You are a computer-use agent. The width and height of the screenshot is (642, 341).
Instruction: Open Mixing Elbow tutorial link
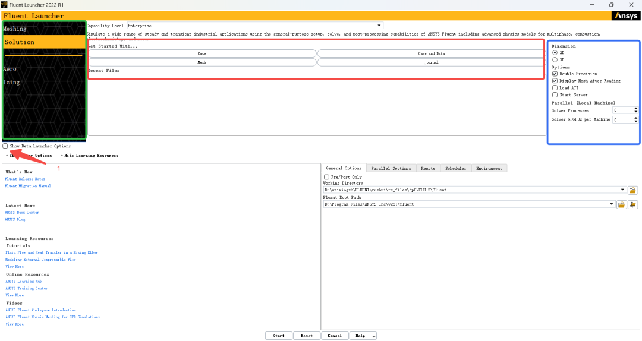(x=52, y=252)
